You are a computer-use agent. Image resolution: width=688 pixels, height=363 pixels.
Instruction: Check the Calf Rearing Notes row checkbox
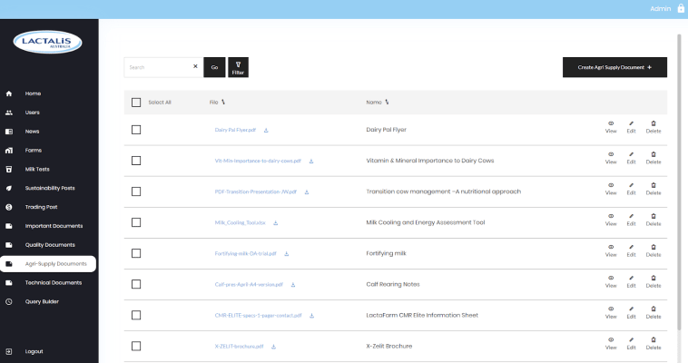(x=136, y=284)
